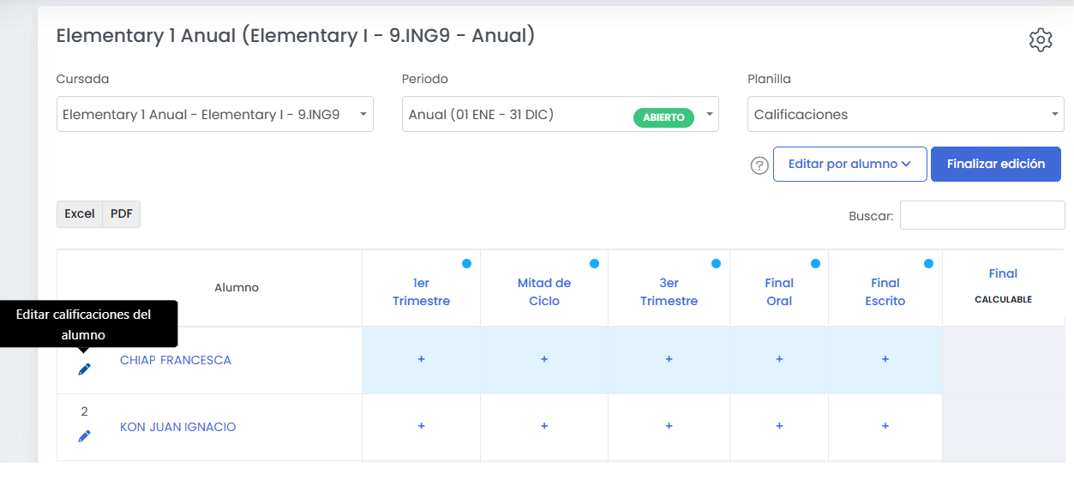Open the settings gear icon
The width and height of the screenshot is (1074, 492).
[x=1040, y=39]
